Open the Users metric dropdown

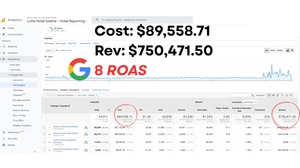[50, 50]
